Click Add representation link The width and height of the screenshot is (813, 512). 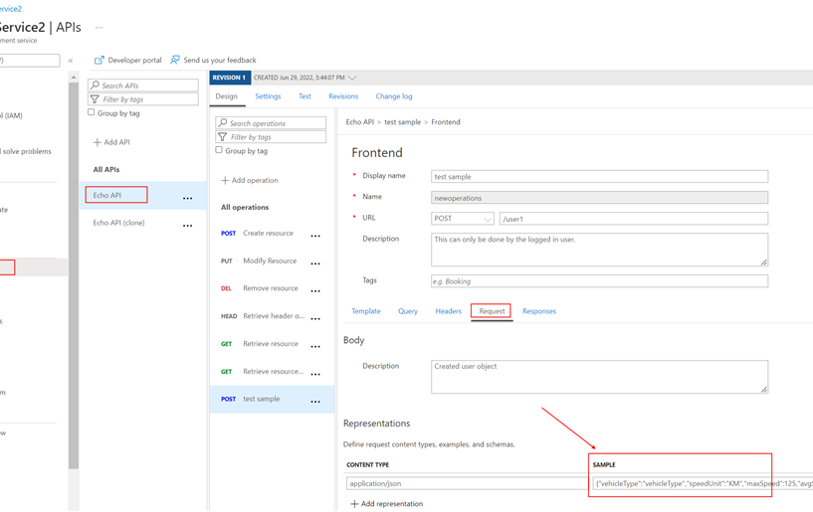tap(387, 504)
